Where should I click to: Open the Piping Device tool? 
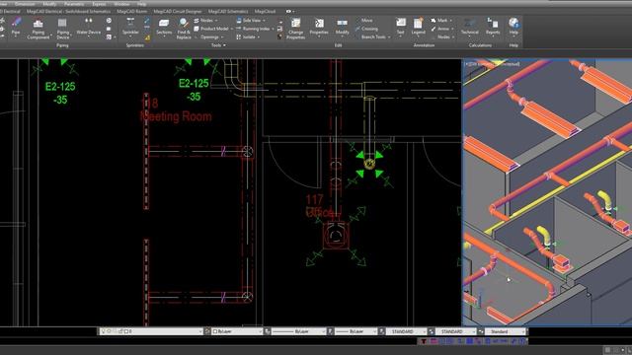tap(63, 29)
